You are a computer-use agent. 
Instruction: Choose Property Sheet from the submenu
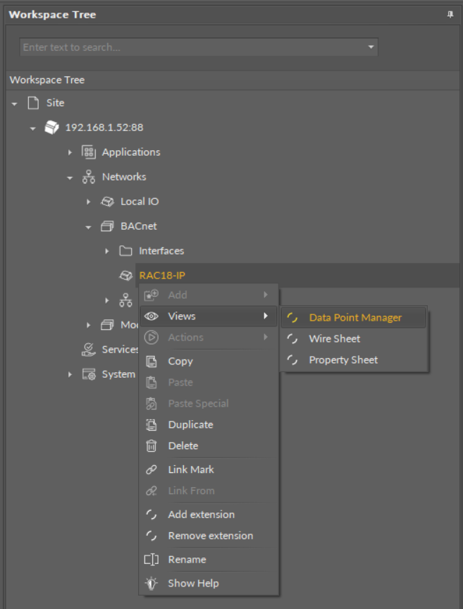point(343,360)
